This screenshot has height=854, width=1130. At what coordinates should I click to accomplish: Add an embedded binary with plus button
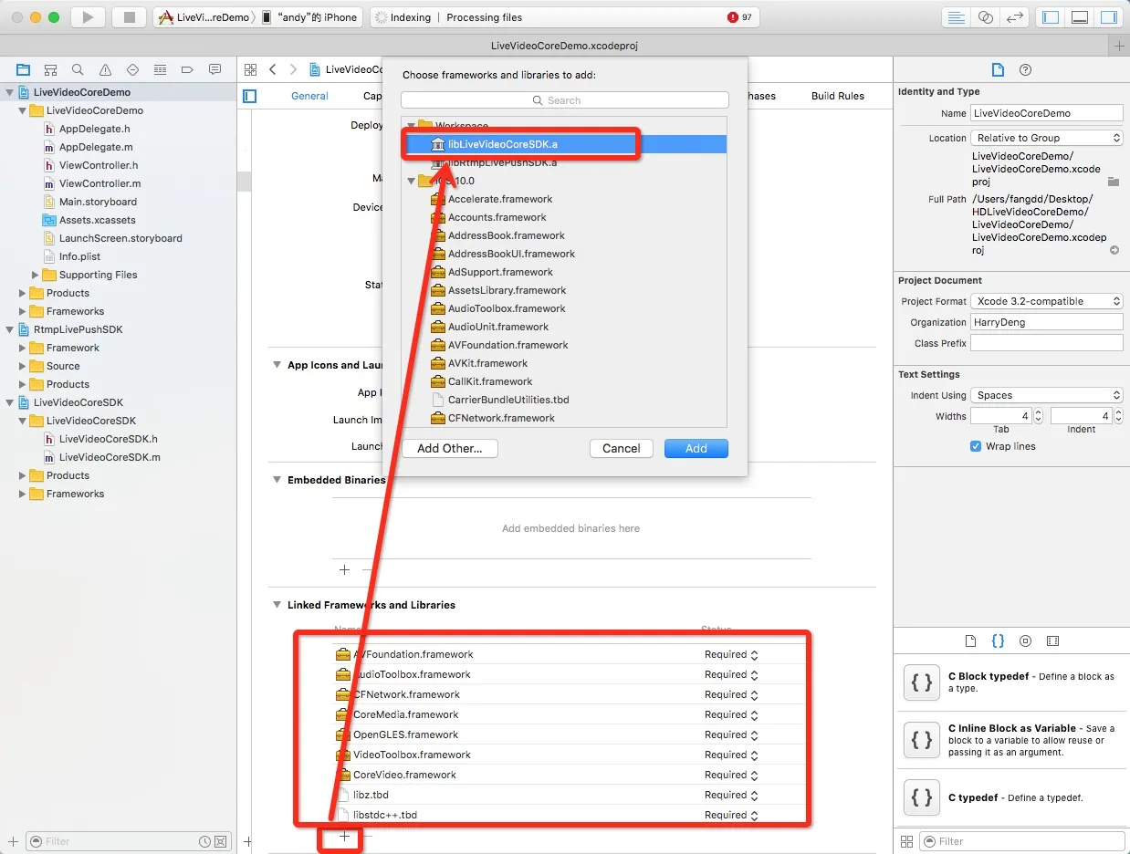tap(344, 569)
